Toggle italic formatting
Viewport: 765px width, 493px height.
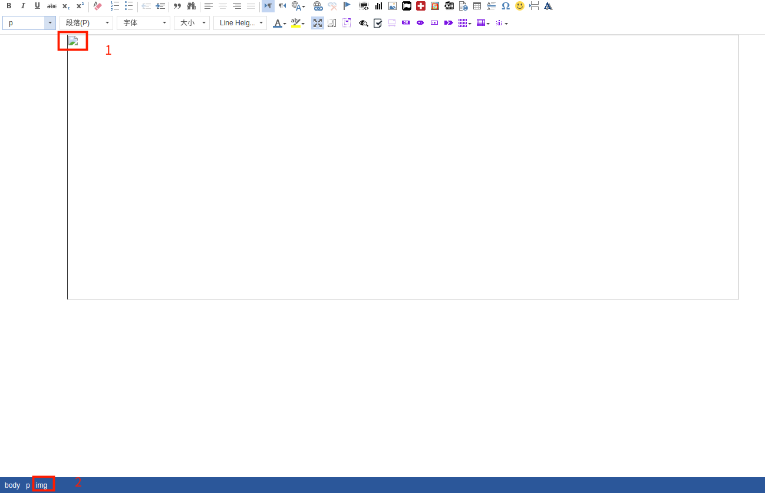pos(23,6)
